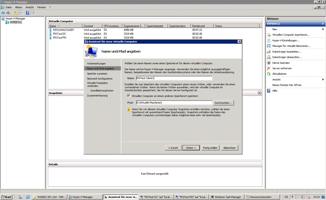Image resolution: width=326 pixels, height=200 pixels.
Task: Click the Server Manager quick launch icon
Action: pyautogui.click(x=20, y=197)
